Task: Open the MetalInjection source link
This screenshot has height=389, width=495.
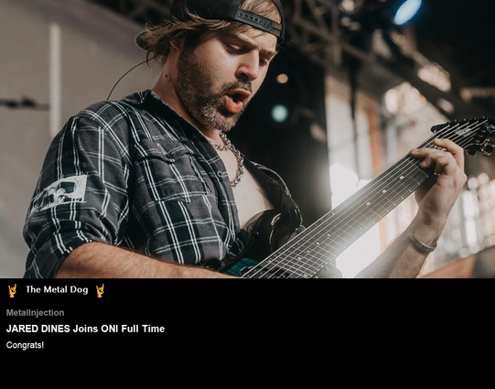Action: pyautogui.click(x=35, y=313)
